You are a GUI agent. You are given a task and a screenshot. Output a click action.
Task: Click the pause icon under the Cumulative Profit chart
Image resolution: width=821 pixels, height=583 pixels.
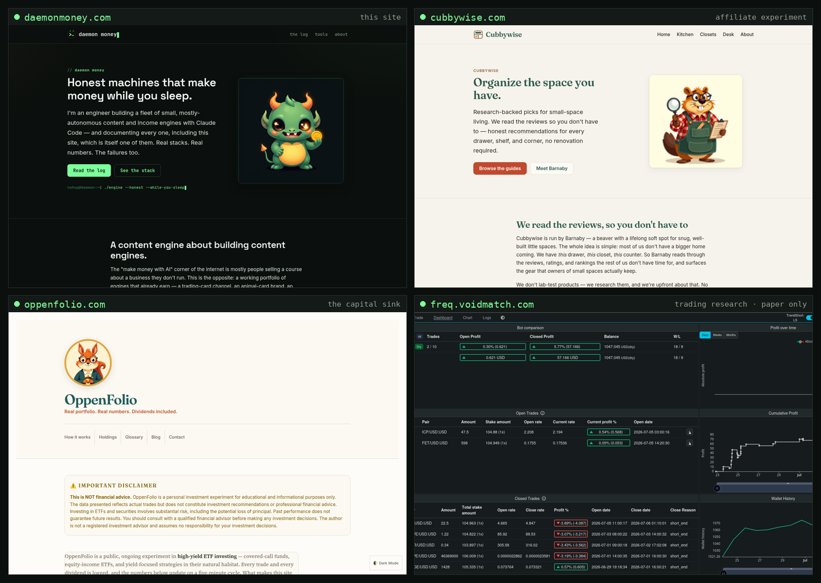pyautogui.click(x=717, y=488)
